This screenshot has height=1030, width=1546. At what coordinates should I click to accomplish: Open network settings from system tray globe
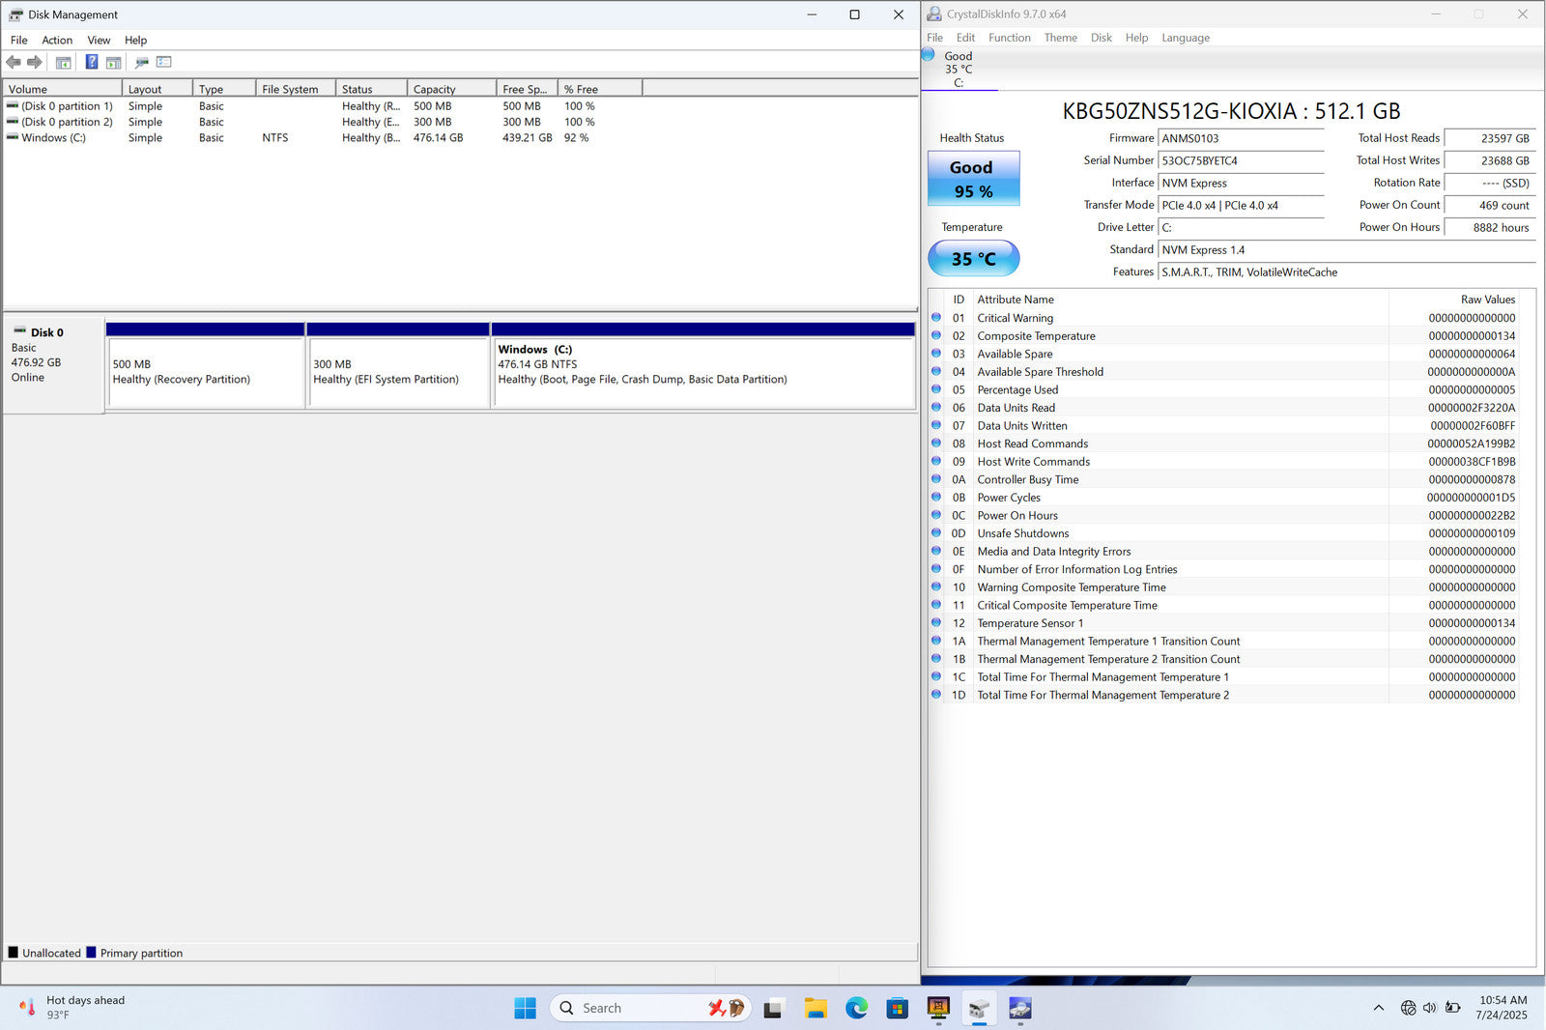[1408, 1008]
